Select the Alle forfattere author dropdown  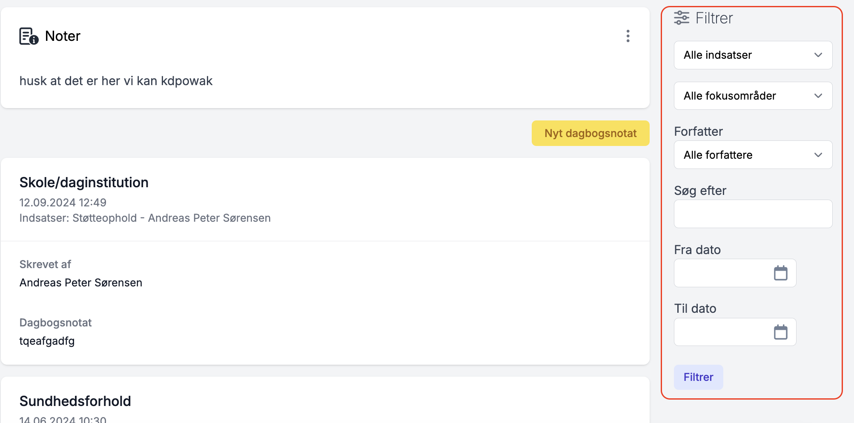click(x=753, y=155)
